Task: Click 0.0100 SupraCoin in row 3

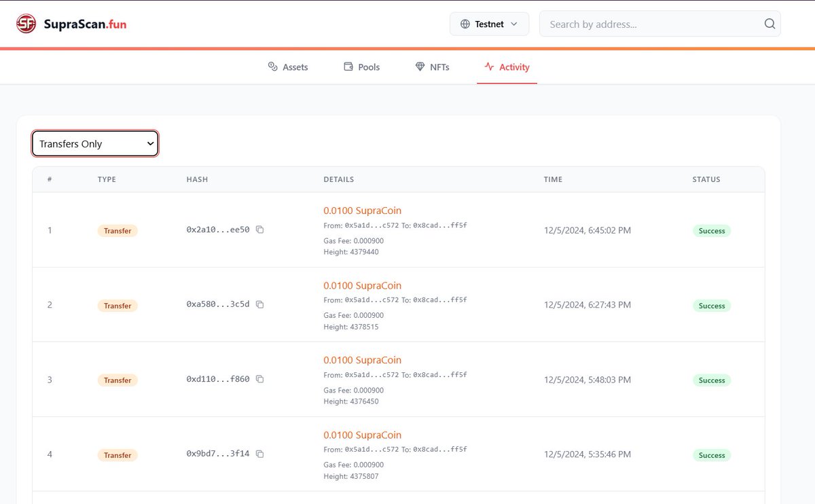Action: [x=362, y=360]
